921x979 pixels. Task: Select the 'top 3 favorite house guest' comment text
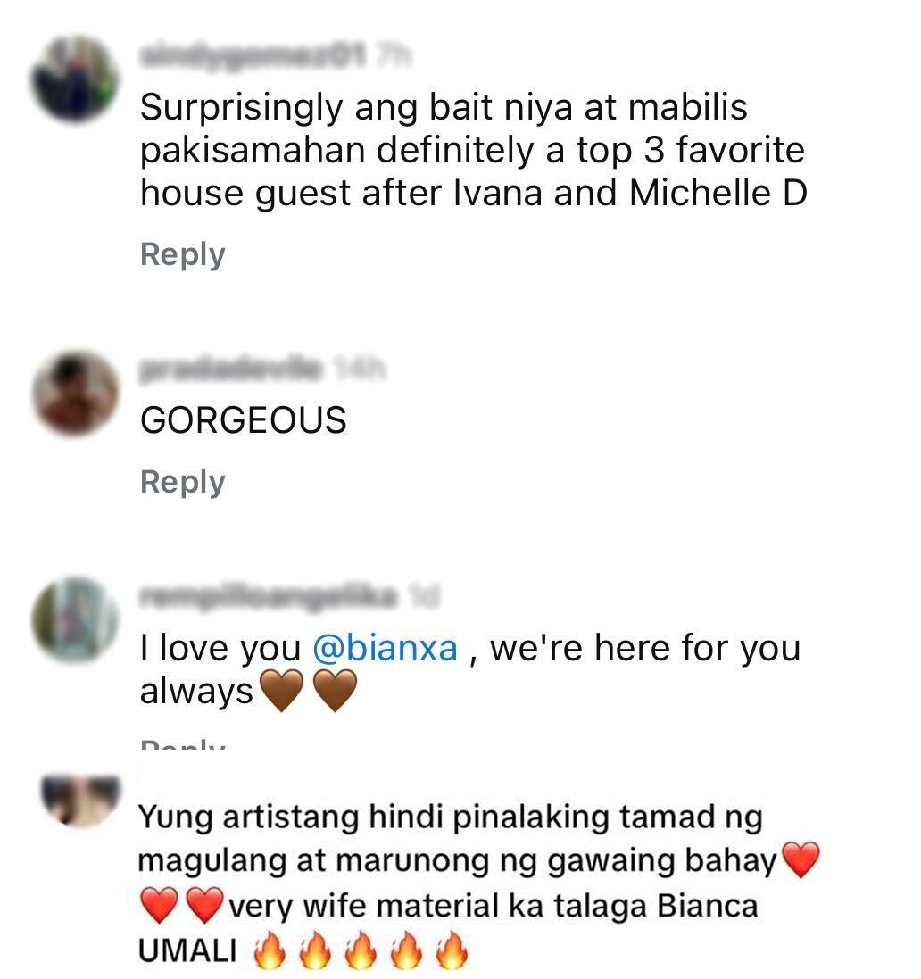[473, 150]
